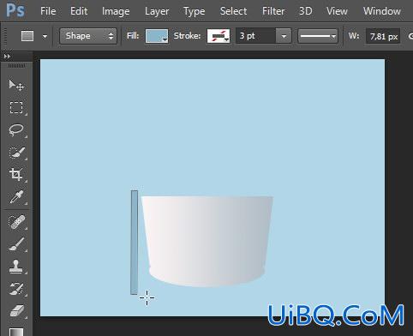
Task: Click the 3 pt stroke width field
Action: (256, 36)
